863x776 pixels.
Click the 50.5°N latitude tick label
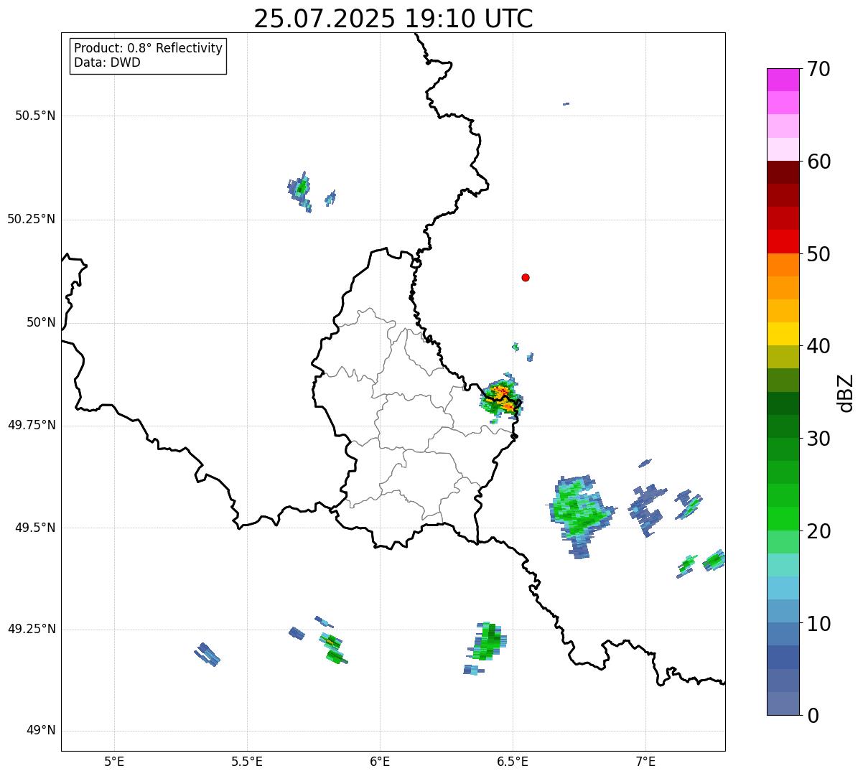click(35, 116)
